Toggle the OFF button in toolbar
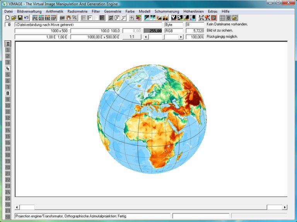The image size is (297, 222). pyautogui.click(x=62, y=18)
